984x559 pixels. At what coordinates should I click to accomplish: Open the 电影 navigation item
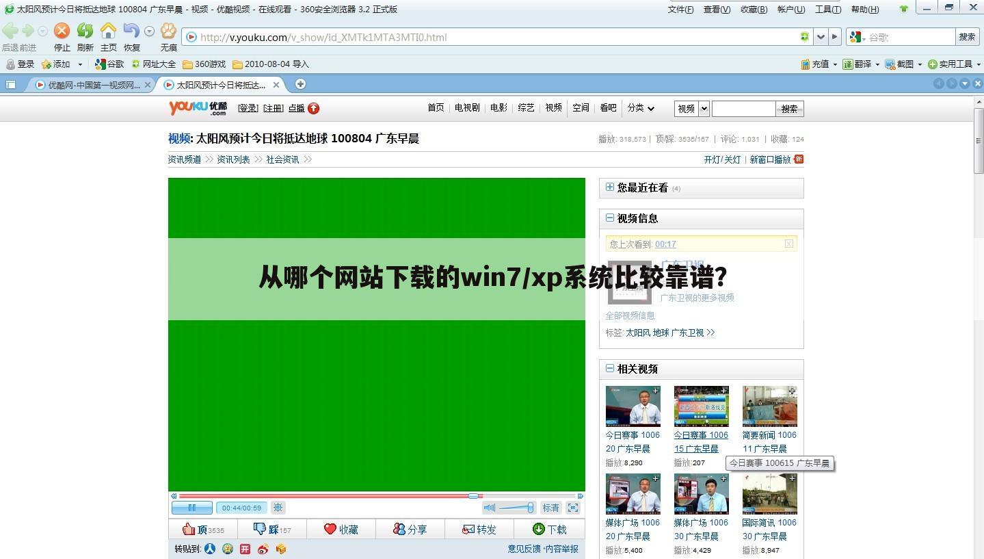[498, 107]
